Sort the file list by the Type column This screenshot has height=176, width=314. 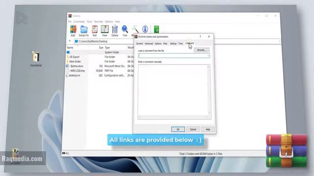(107, 47)
